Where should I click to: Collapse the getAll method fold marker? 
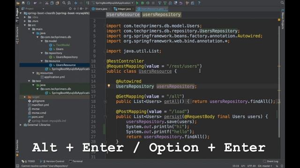pos(105,102)
